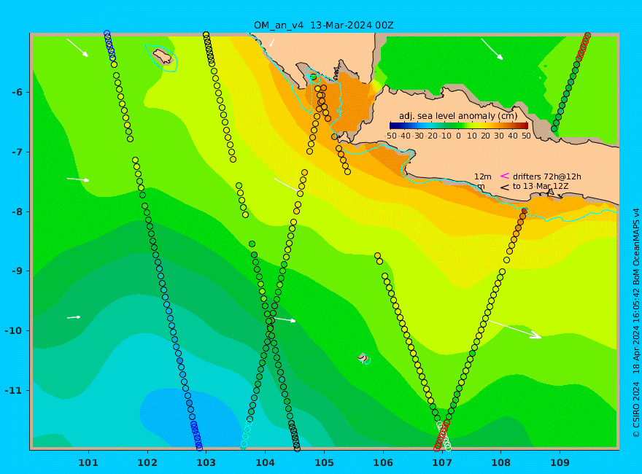
Task: Select the long white current arrow near 10°S 108.5°E
Action: coord(514,329)
